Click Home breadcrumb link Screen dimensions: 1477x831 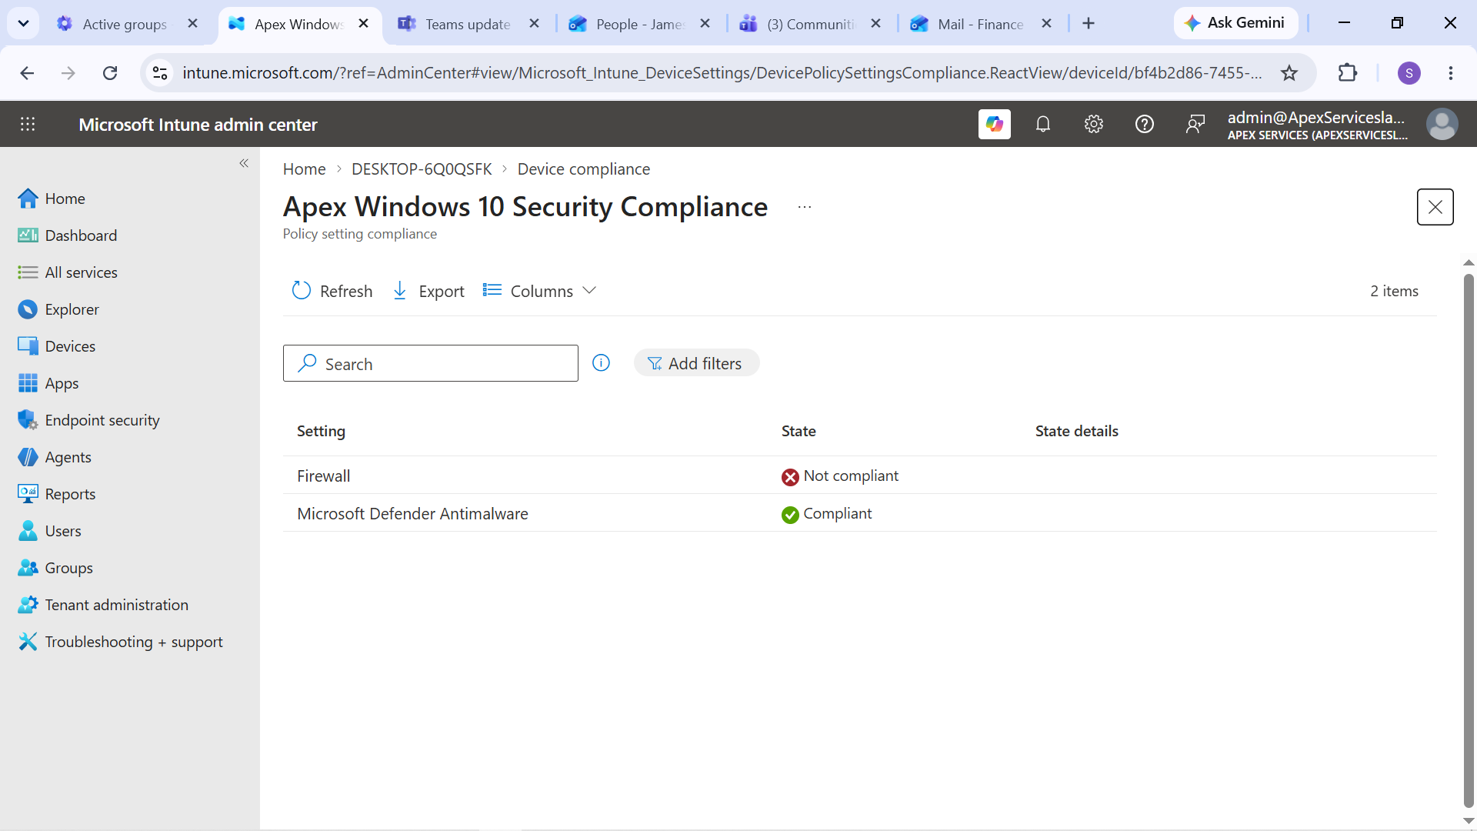click(304, 169)
